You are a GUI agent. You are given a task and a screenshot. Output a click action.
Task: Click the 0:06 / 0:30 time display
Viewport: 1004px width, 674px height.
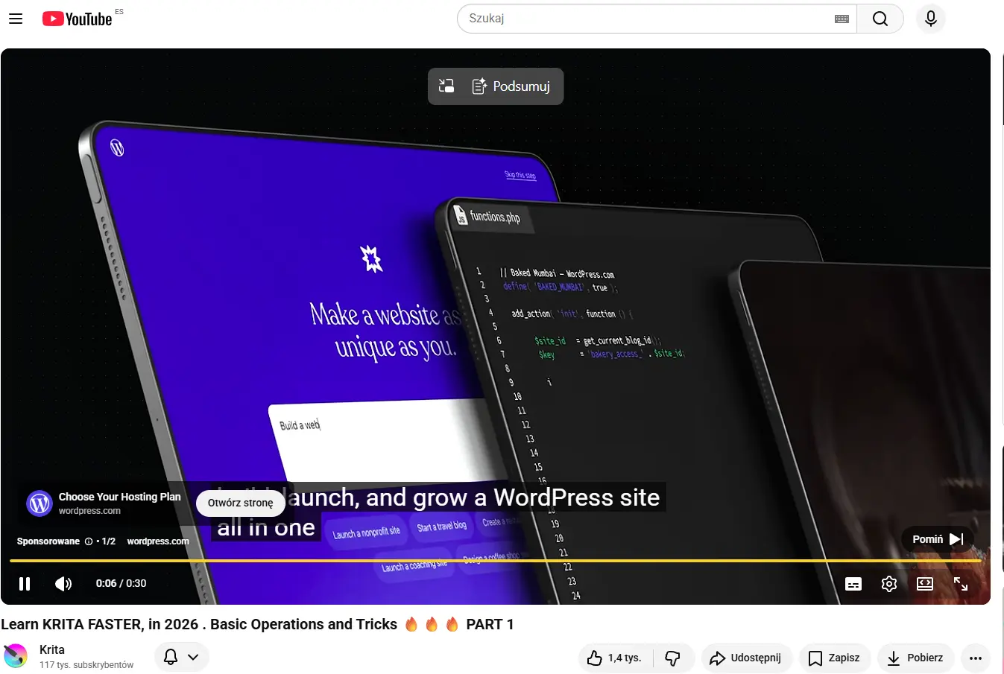point(121,583)
